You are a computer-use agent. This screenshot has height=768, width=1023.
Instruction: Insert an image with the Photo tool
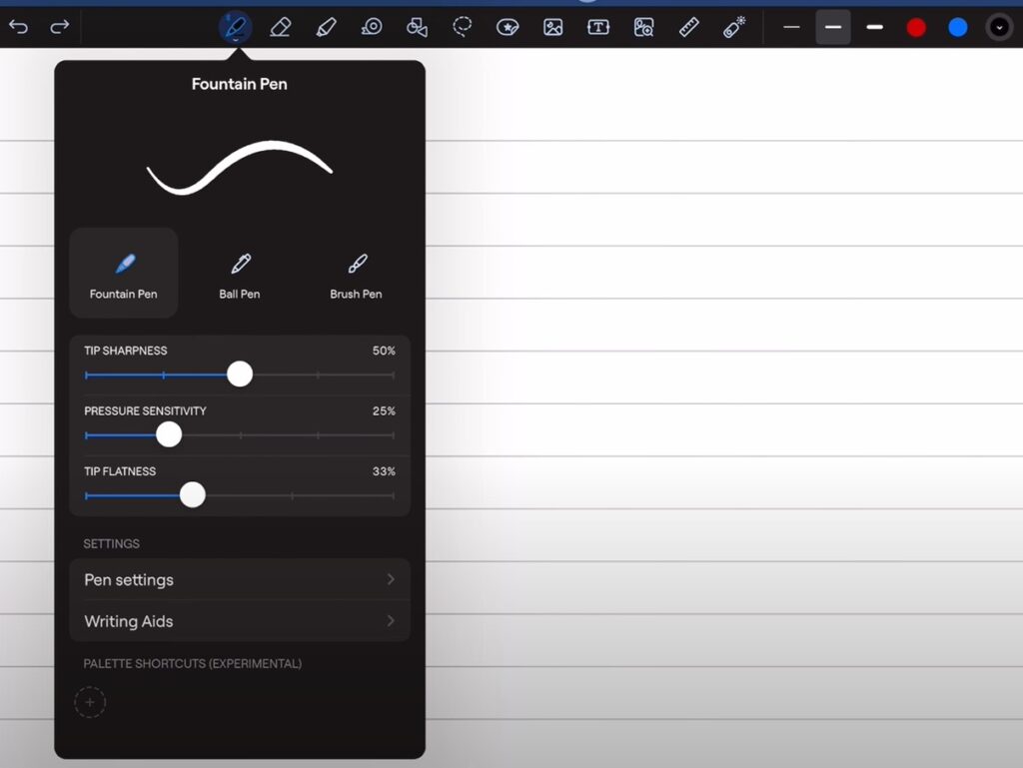point(552,27)
